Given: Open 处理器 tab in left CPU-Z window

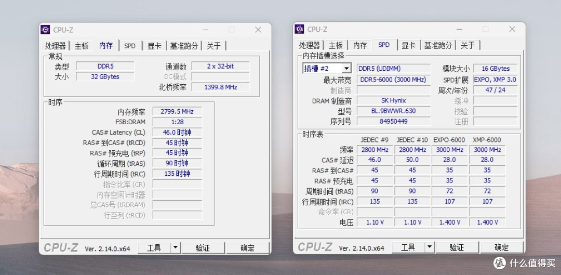Looking at the screenshot, I should 56,46.
